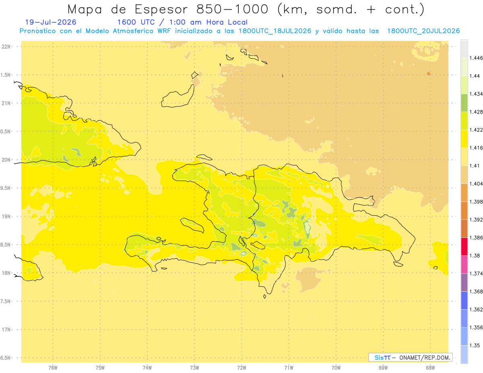
Task: Click the longitude label "74W"
Action: 147,368
